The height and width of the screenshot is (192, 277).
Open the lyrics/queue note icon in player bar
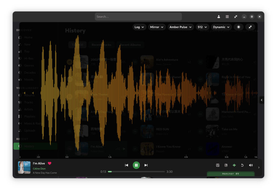click(218, 165)
